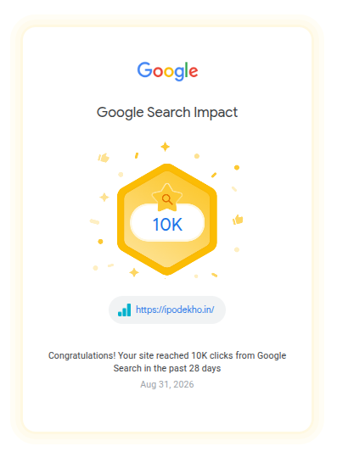Click the orange dash confetti upper right of badge
Image resolution: width=337 pixels, height=452 pixels.
pos(214,175)
